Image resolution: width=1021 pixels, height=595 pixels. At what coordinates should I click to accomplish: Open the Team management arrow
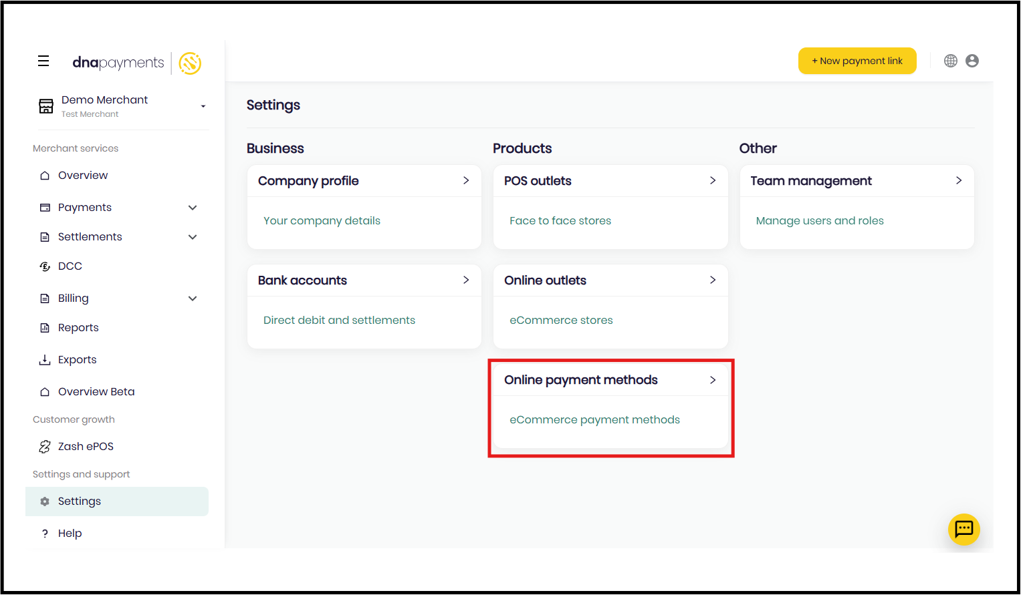(x=958, y=181)
